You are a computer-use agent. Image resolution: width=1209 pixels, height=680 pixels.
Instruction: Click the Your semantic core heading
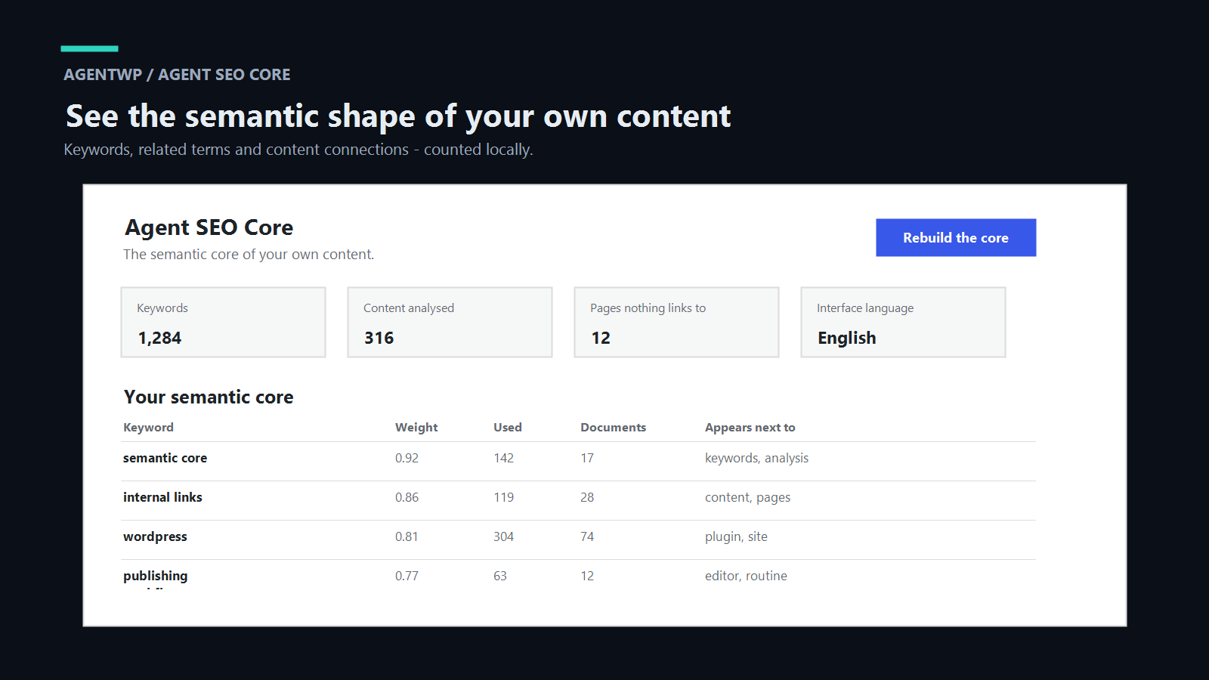pyautogui.click(x=209, y=397)
